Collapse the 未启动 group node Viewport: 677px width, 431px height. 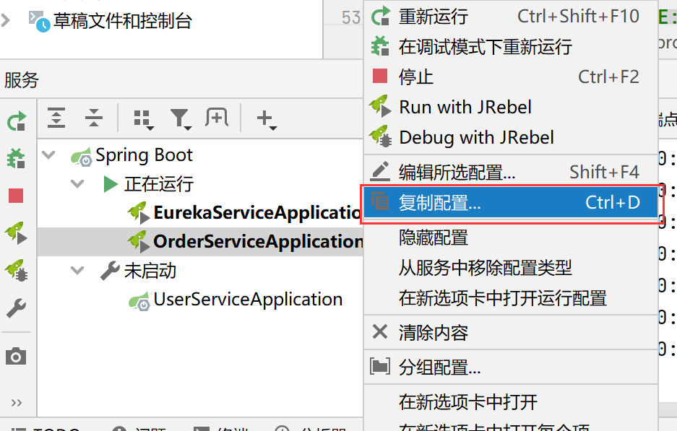(77, 271)
